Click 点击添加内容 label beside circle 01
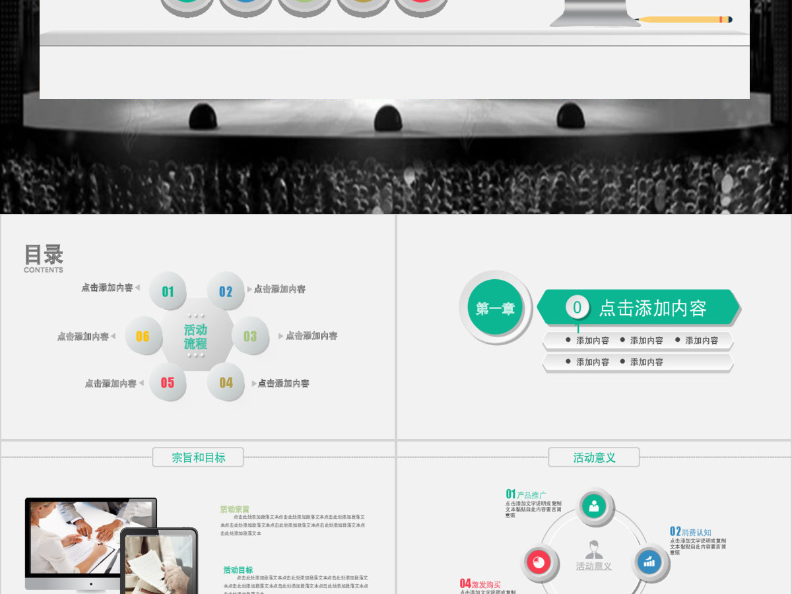This screenshot has height=594, width=792. tap(107, 288)
